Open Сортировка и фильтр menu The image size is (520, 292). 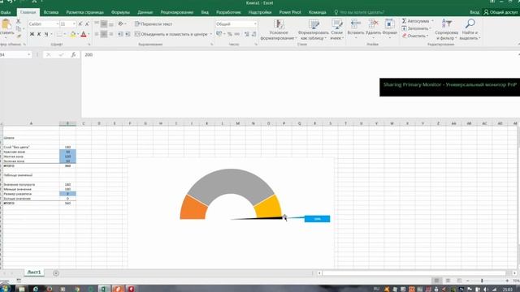coord(446,30)
